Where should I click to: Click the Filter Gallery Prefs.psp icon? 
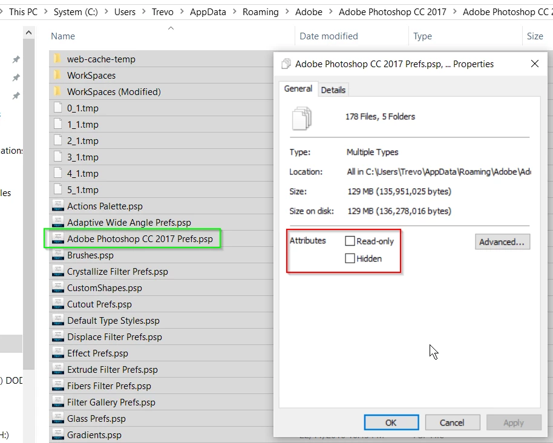point(58,402)
